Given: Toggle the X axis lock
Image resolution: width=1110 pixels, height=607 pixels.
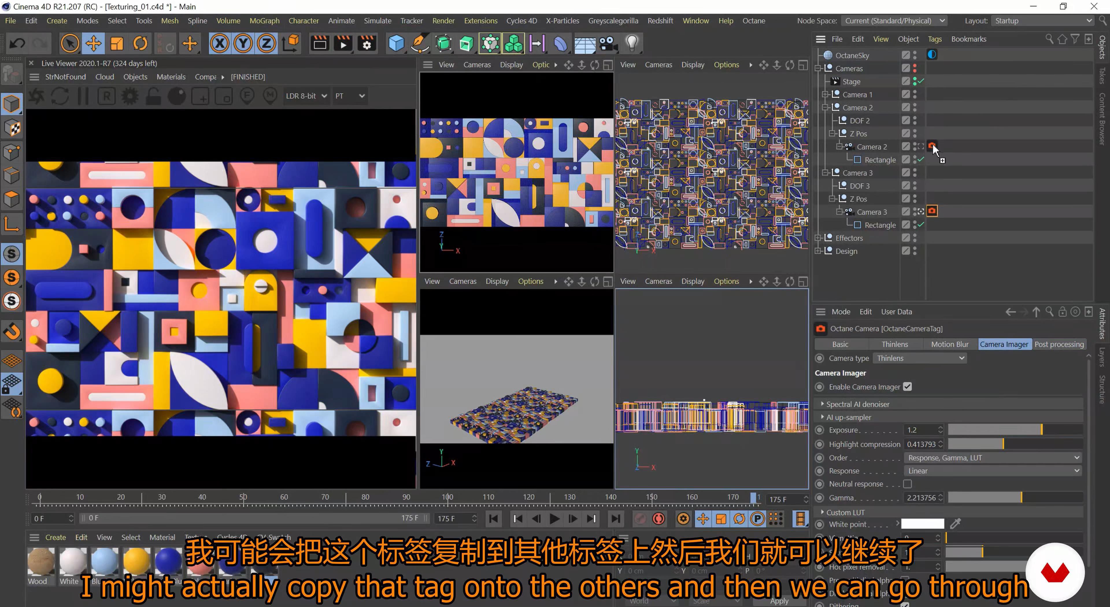Looking at the screenshot, I should 220,44.
